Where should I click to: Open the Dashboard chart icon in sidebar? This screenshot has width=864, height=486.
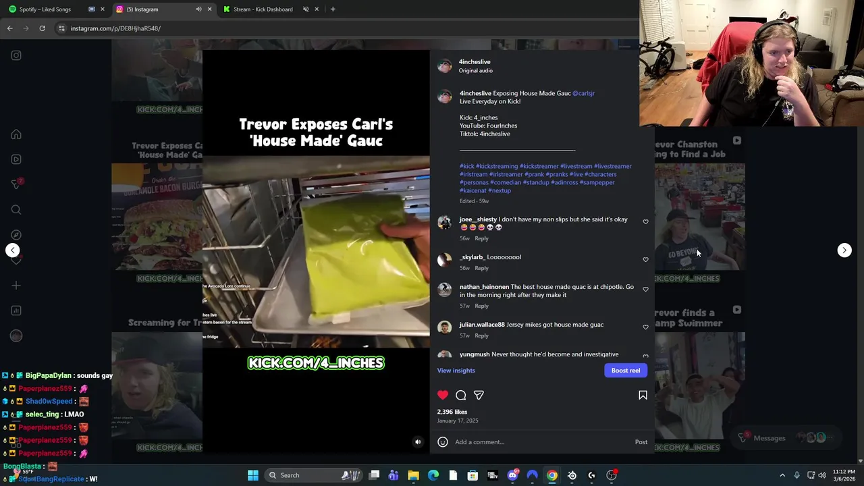point(16,310)
